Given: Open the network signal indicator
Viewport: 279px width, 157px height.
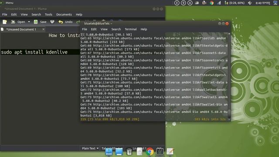Looking at the screenshot, I should click(219, 3).
